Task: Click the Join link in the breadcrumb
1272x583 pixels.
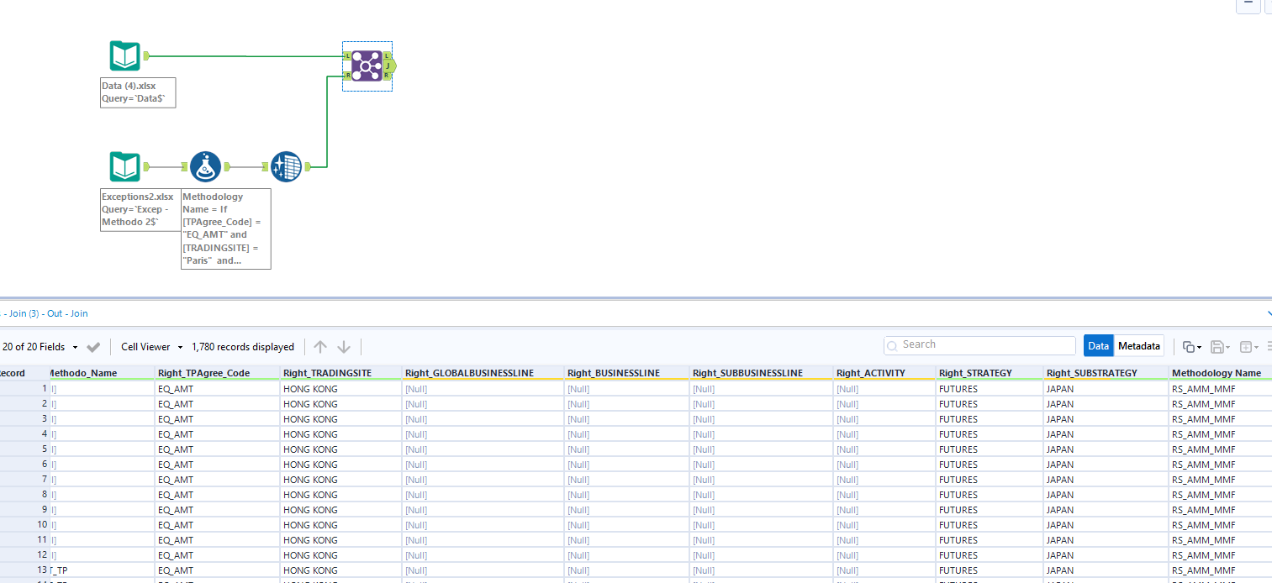Action: click(x=78, y=313)
